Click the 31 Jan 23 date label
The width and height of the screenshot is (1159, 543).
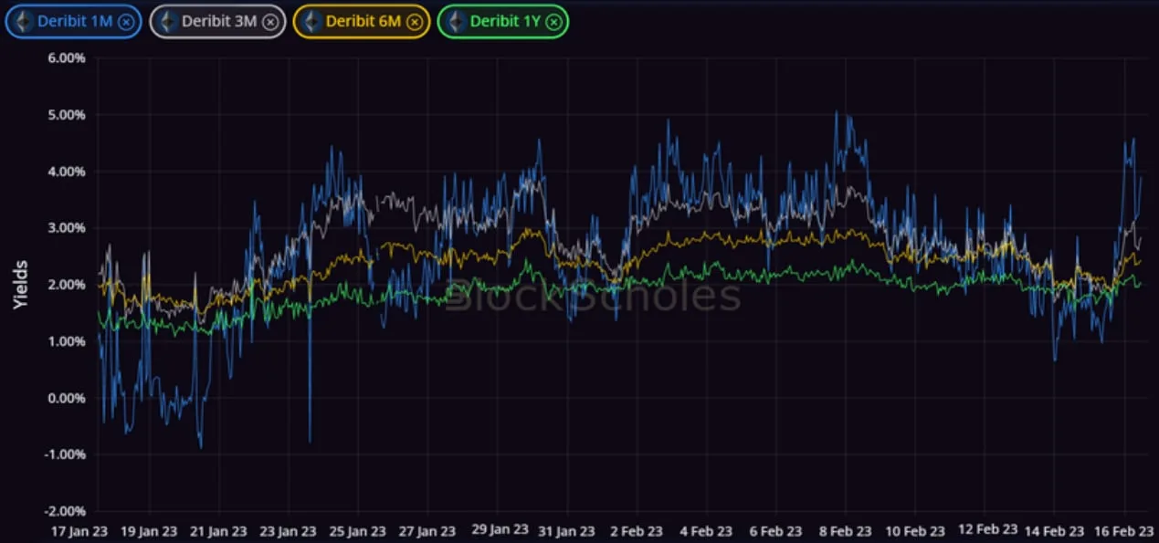coord(568,531)
